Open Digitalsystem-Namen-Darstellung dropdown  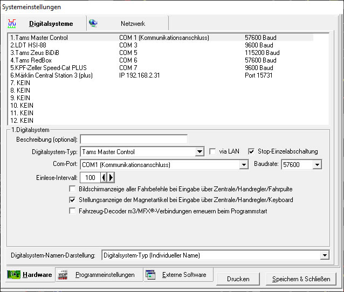click(324, 255)
